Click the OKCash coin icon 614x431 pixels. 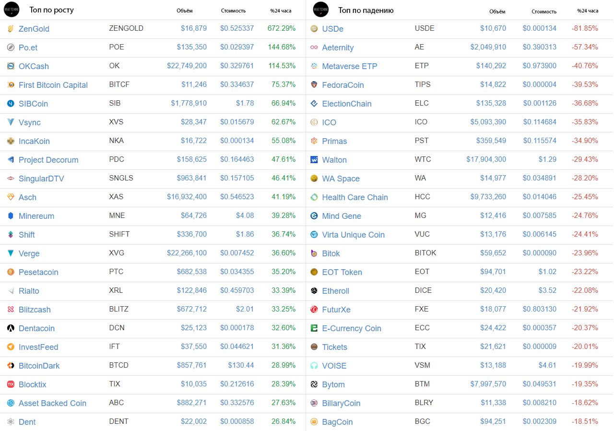[x=11, y=66]
